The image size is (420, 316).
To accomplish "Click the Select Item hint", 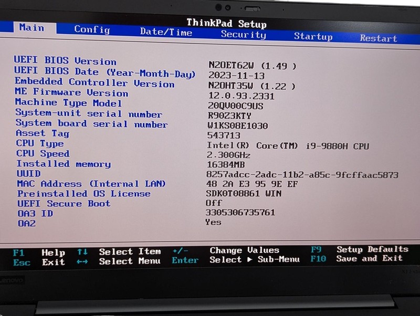I will click(x=130, y=251).
